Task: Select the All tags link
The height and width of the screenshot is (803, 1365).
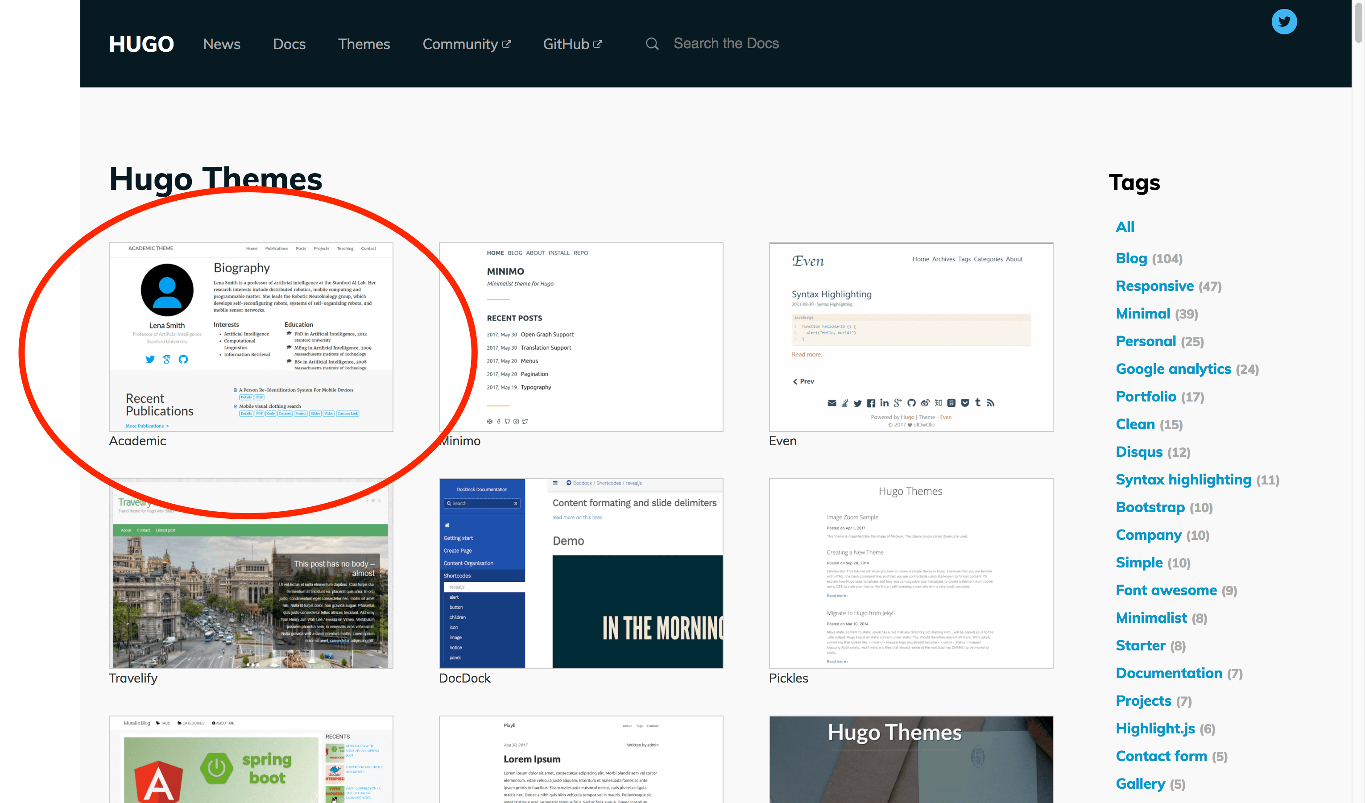Action: click(1125, 227)
